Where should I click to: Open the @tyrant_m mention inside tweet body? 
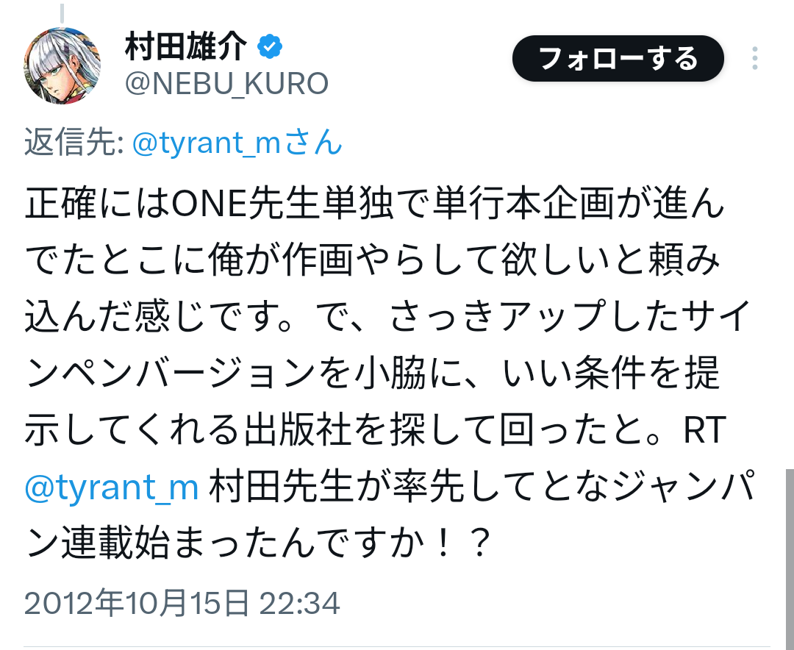(x=112, y=488)
